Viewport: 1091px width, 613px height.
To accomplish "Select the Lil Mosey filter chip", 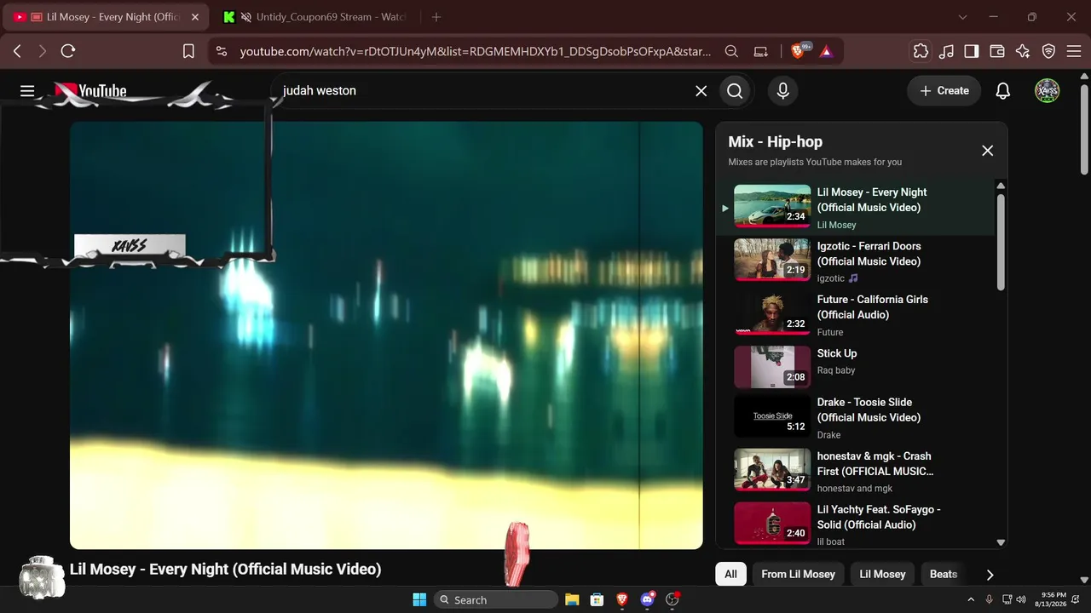I will point(882,574).
